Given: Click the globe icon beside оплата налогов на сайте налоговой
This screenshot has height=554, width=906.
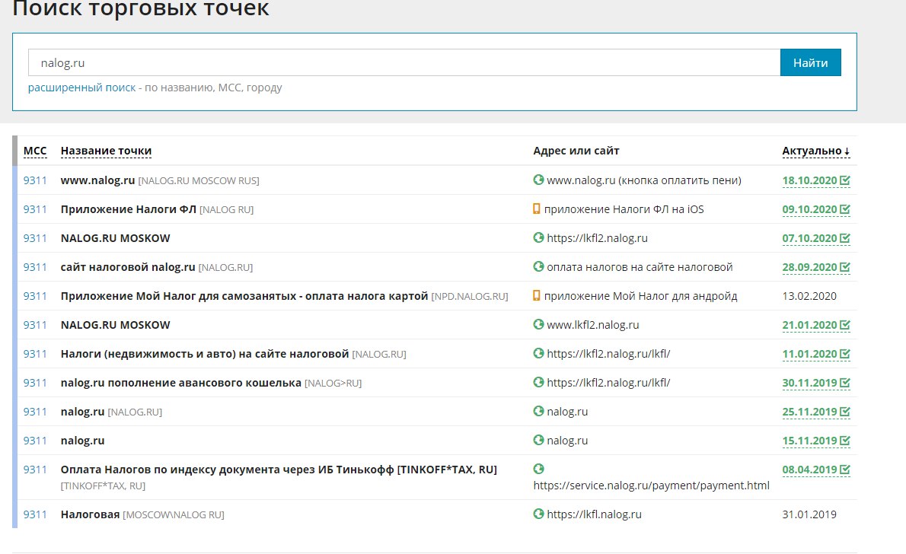Looking at the screenshot, I should coord(538,266).
